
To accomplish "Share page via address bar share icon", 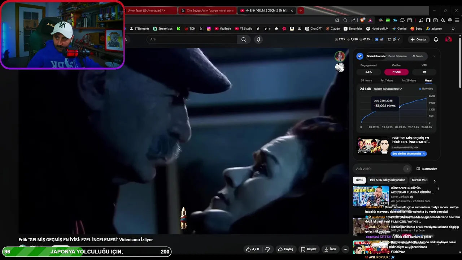I will (x=353, y=20).
